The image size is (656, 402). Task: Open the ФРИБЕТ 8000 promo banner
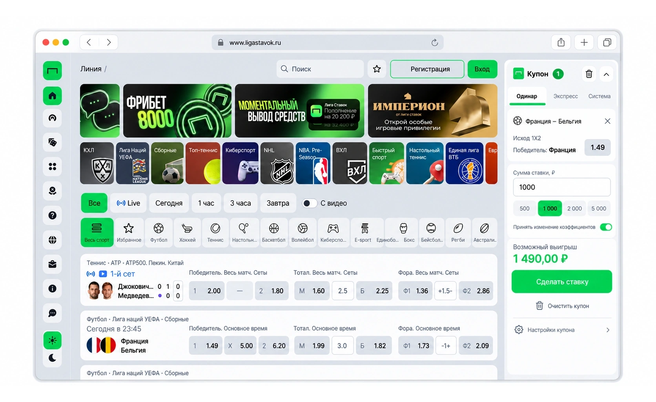[x=177, y=111]
